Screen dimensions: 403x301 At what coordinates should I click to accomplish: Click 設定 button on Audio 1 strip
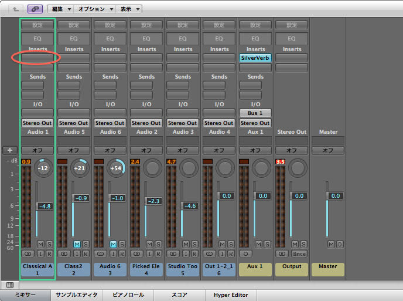coord(37,25)
